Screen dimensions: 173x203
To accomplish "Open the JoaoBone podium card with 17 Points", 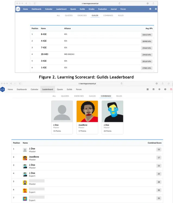I will pyautogui.click(x=87, y=117).
